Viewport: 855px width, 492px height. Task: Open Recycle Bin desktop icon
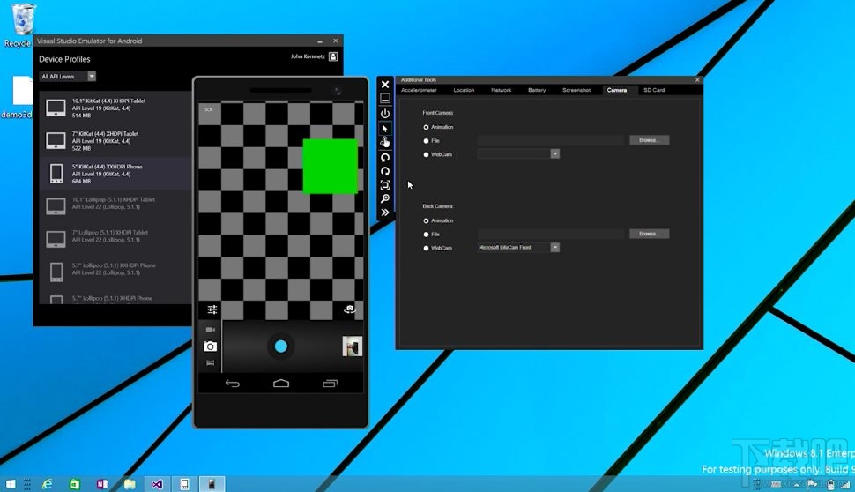point(22,26)
